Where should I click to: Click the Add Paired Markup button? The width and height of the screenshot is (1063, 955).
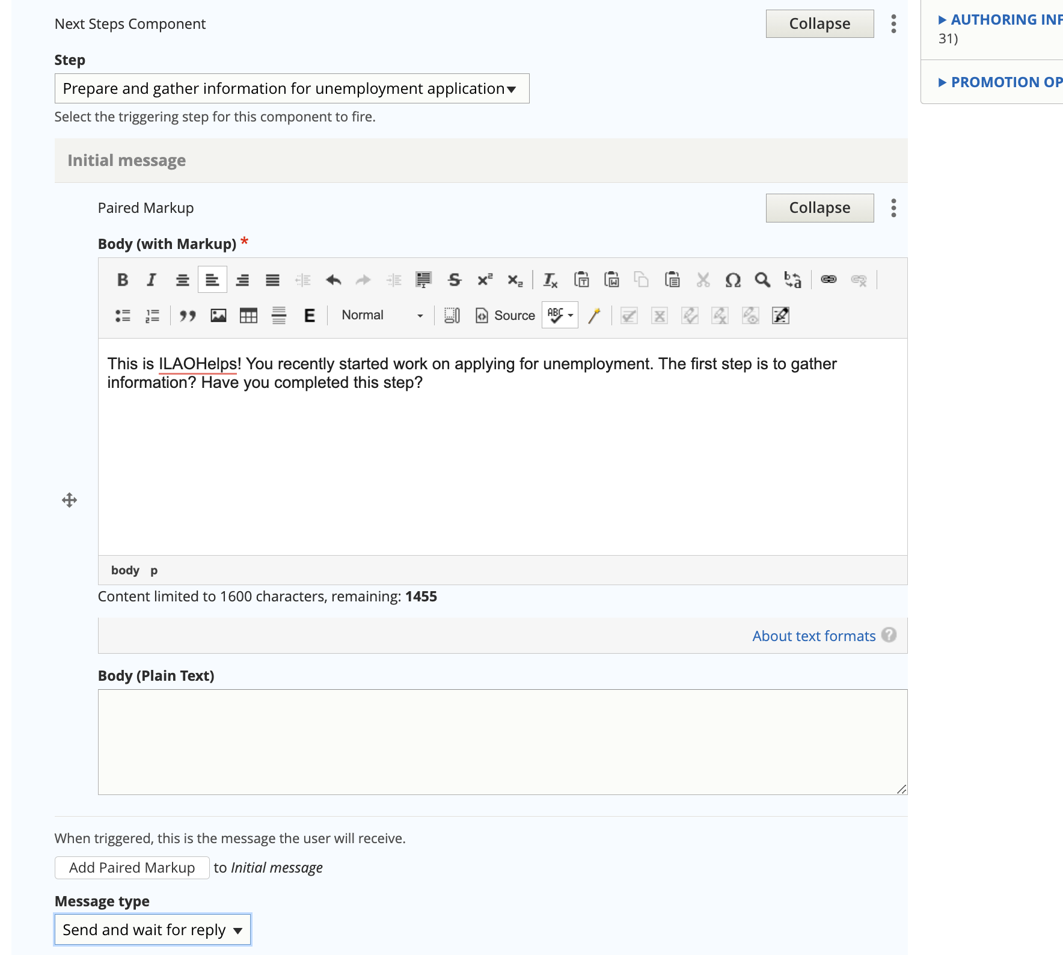[x=132, y=868]
